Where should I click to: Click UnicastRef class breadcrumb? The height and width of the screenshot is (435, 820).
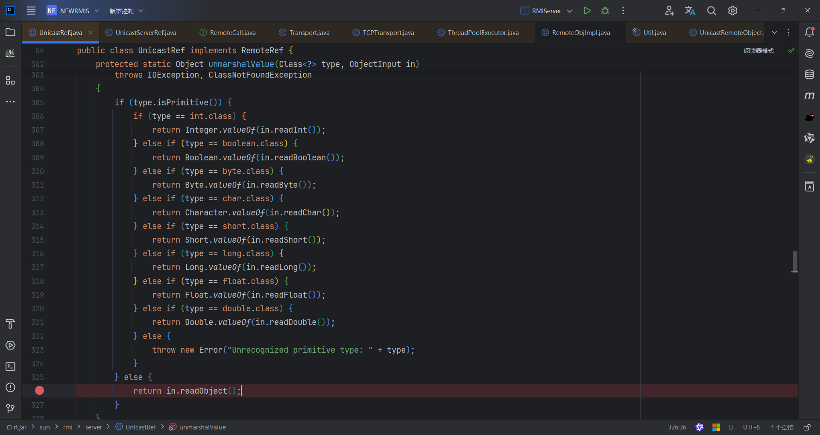pos(136,427)
